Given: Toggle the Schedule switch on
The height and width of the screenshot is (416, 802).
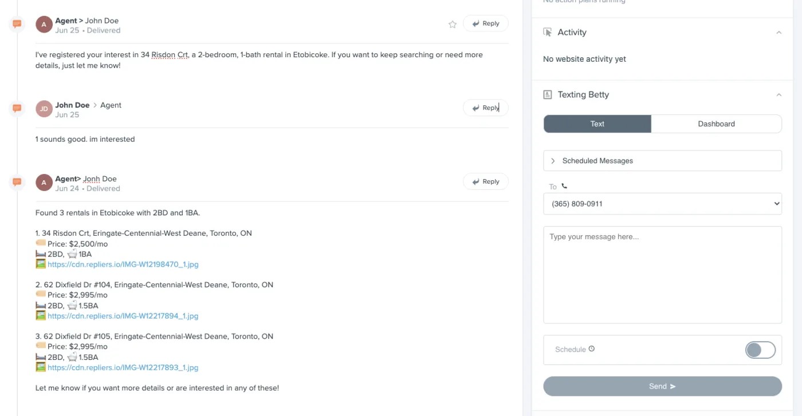Looking at the screenshot, I should pos(760,350).
